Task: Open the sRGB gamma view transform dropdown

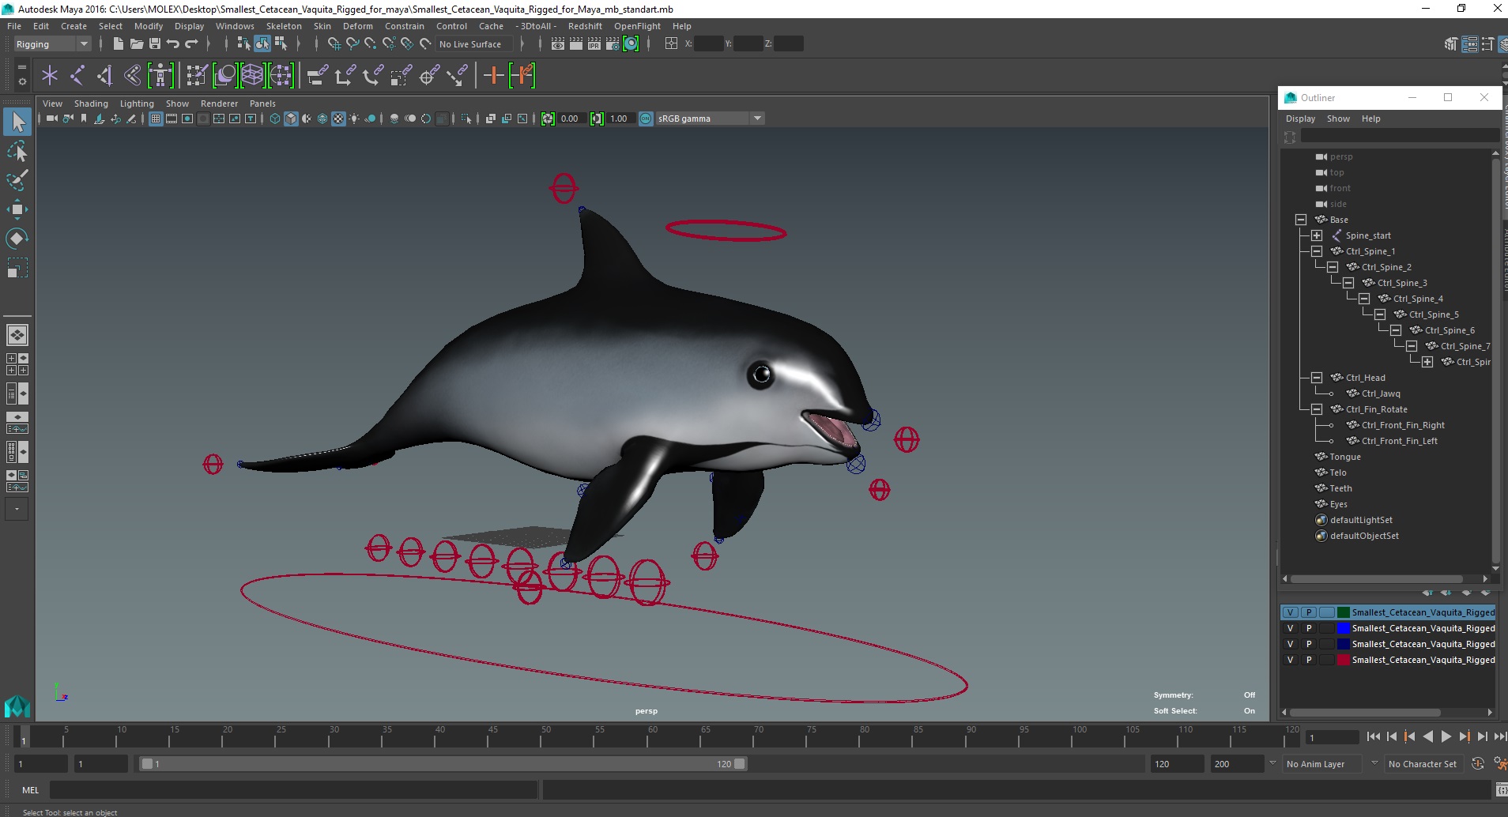Action: tap(709, 119)
